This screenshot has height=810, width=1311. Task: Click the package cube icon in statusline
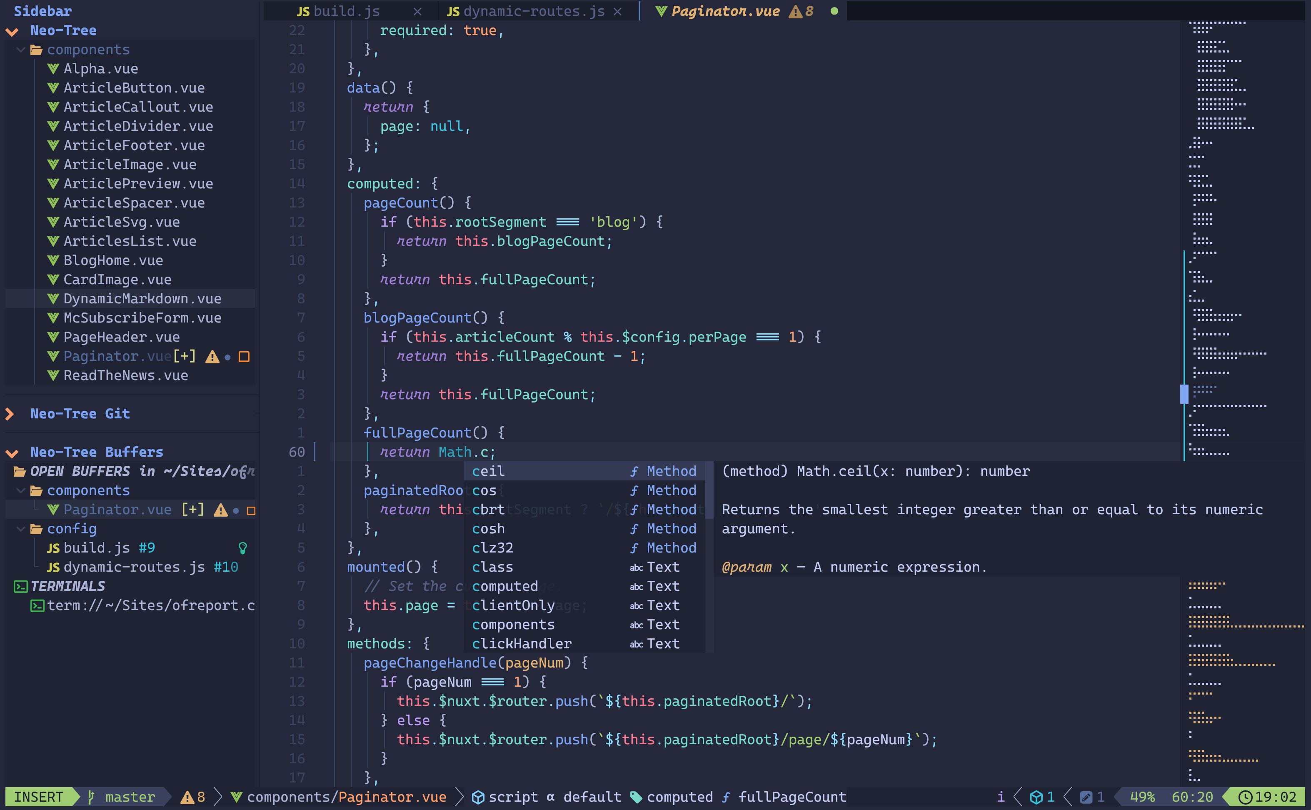[1036, 797]
